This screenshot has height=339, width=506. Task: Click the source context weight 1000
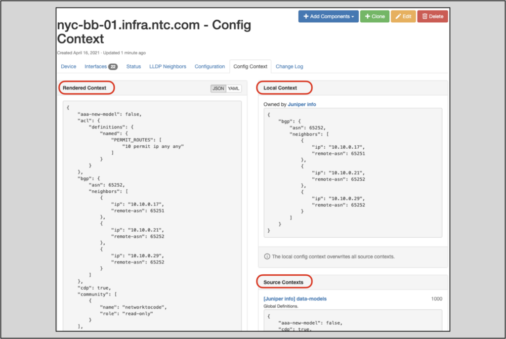[x=437, y=298]
